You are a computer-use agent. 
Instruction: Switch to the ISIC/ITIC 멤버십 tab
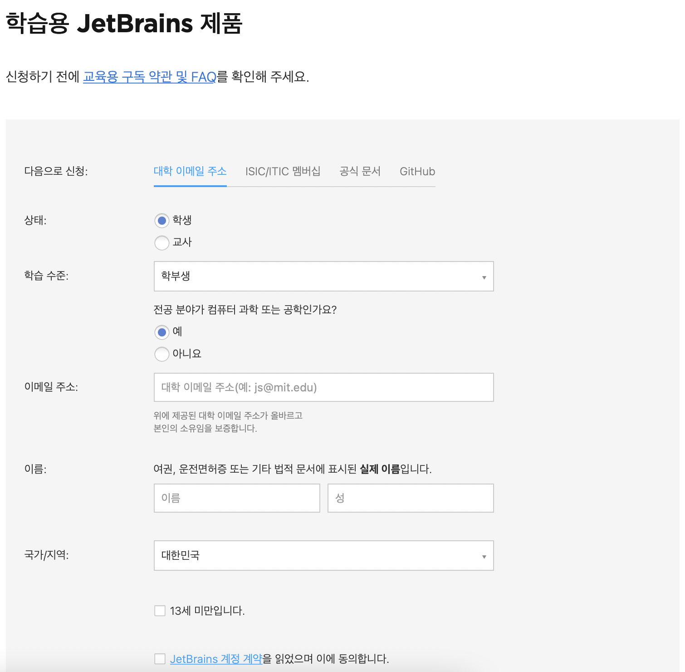pyautogui.click(x=283, y=171)
